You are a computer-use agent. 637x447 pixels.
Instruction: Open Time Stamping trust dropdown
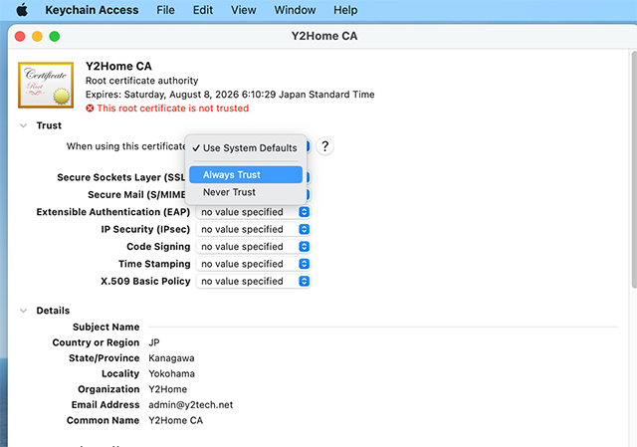pyautogui.click(x=253, y=264)
